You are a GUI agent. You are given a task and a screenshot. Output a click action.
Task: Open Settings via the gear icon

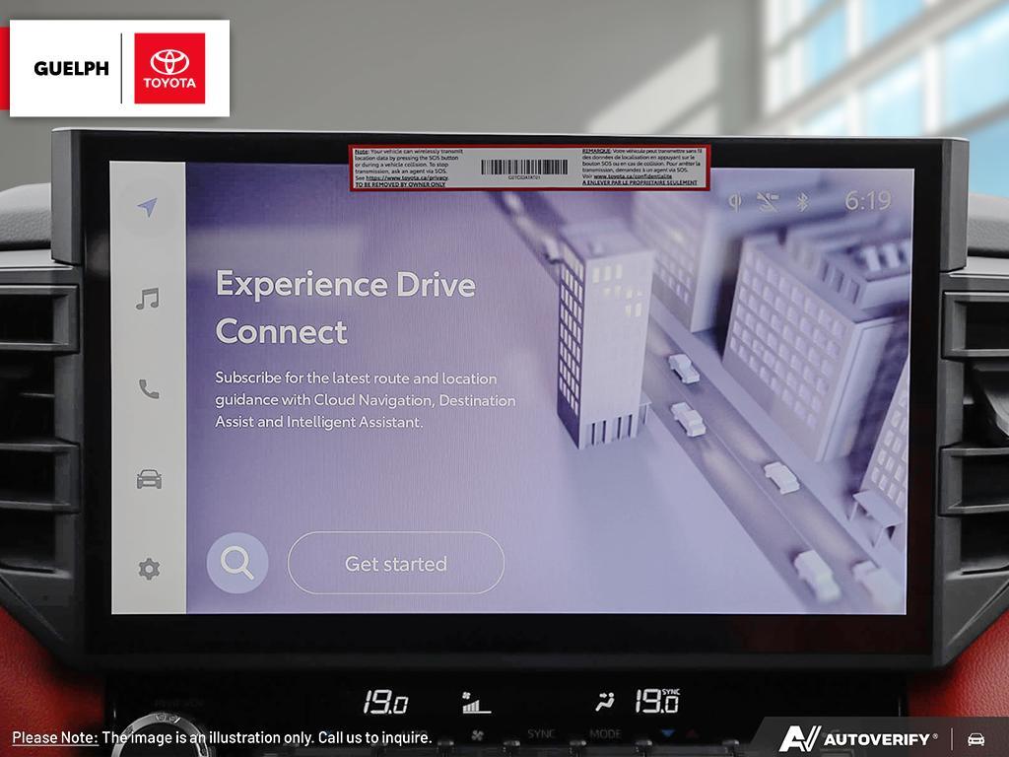(148, 569)
